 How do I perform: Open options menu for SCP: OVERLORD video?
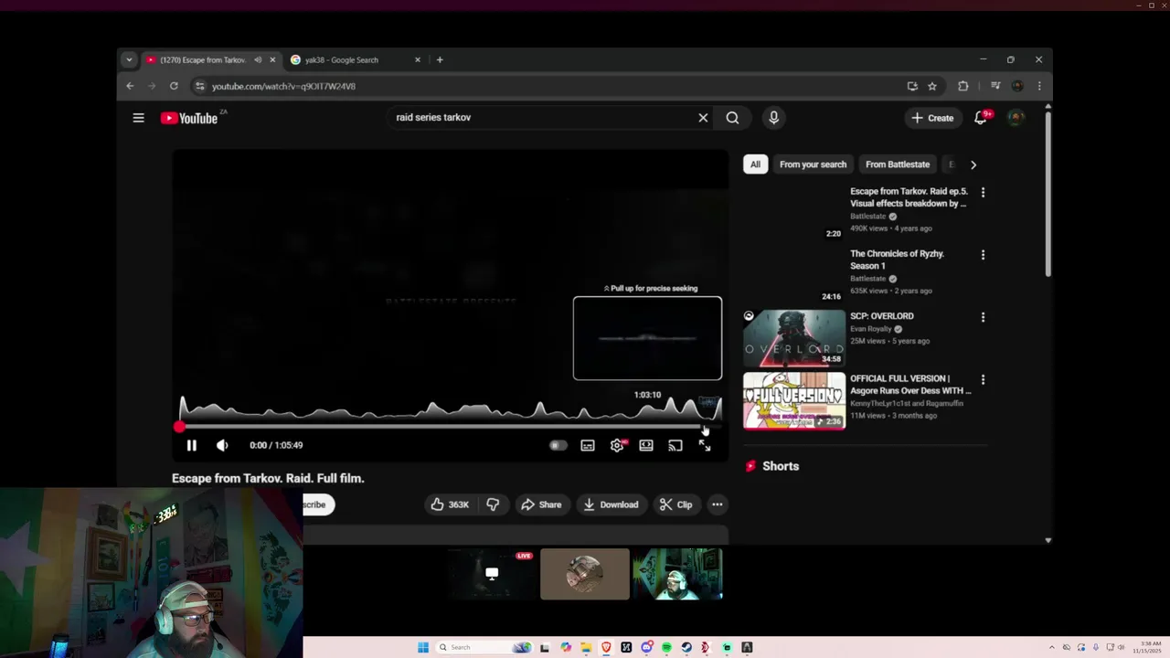[x=983, y=317]
